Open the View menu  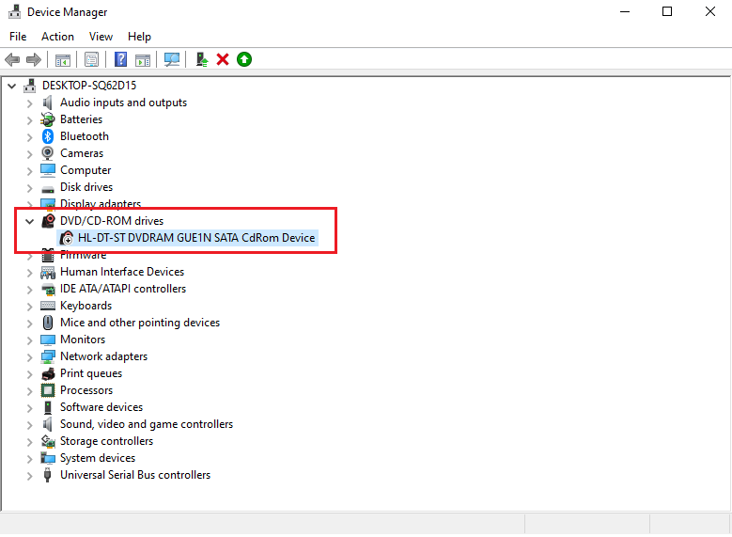click(101, 37)
